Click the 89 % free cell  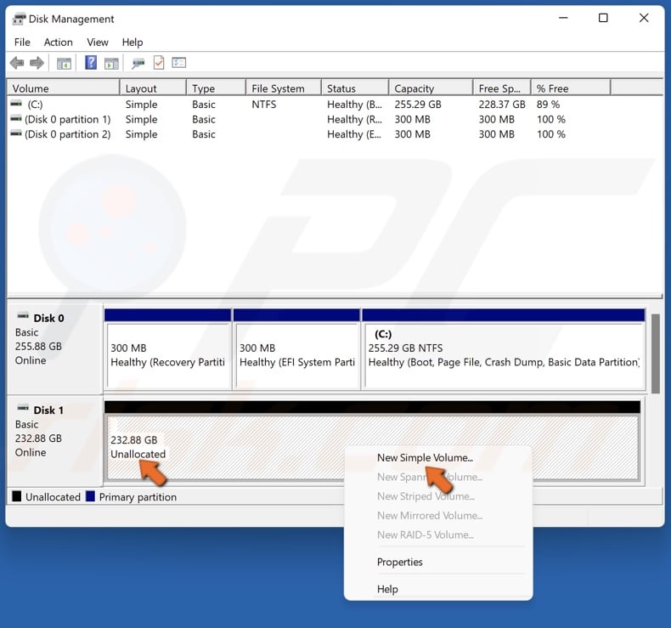pos(548,104)
